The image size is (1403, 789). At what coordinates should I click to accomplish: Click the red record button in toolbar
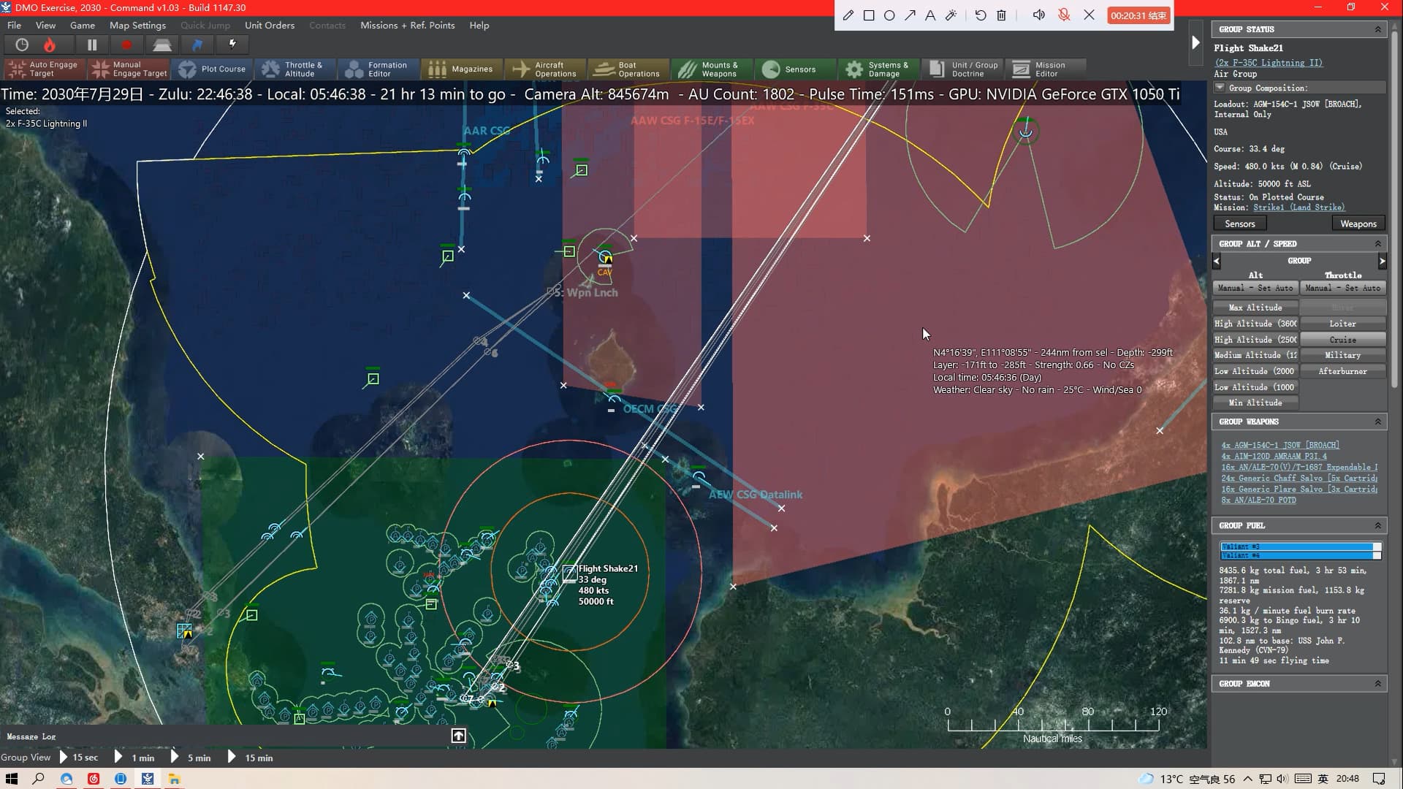click(x=126, y=45)
